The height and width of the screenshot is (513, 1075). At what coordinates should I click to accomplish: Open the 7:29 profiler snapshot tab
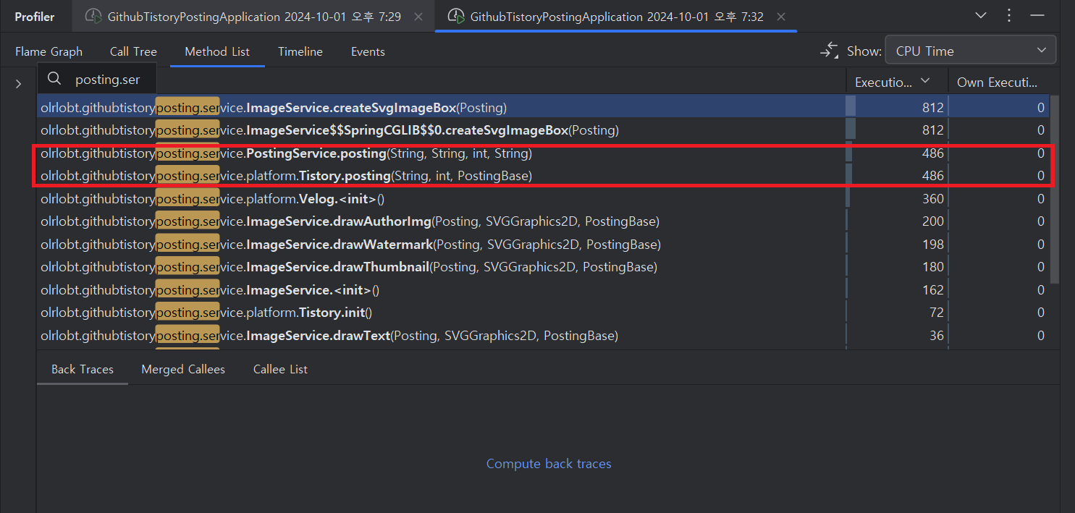[253, 17]
